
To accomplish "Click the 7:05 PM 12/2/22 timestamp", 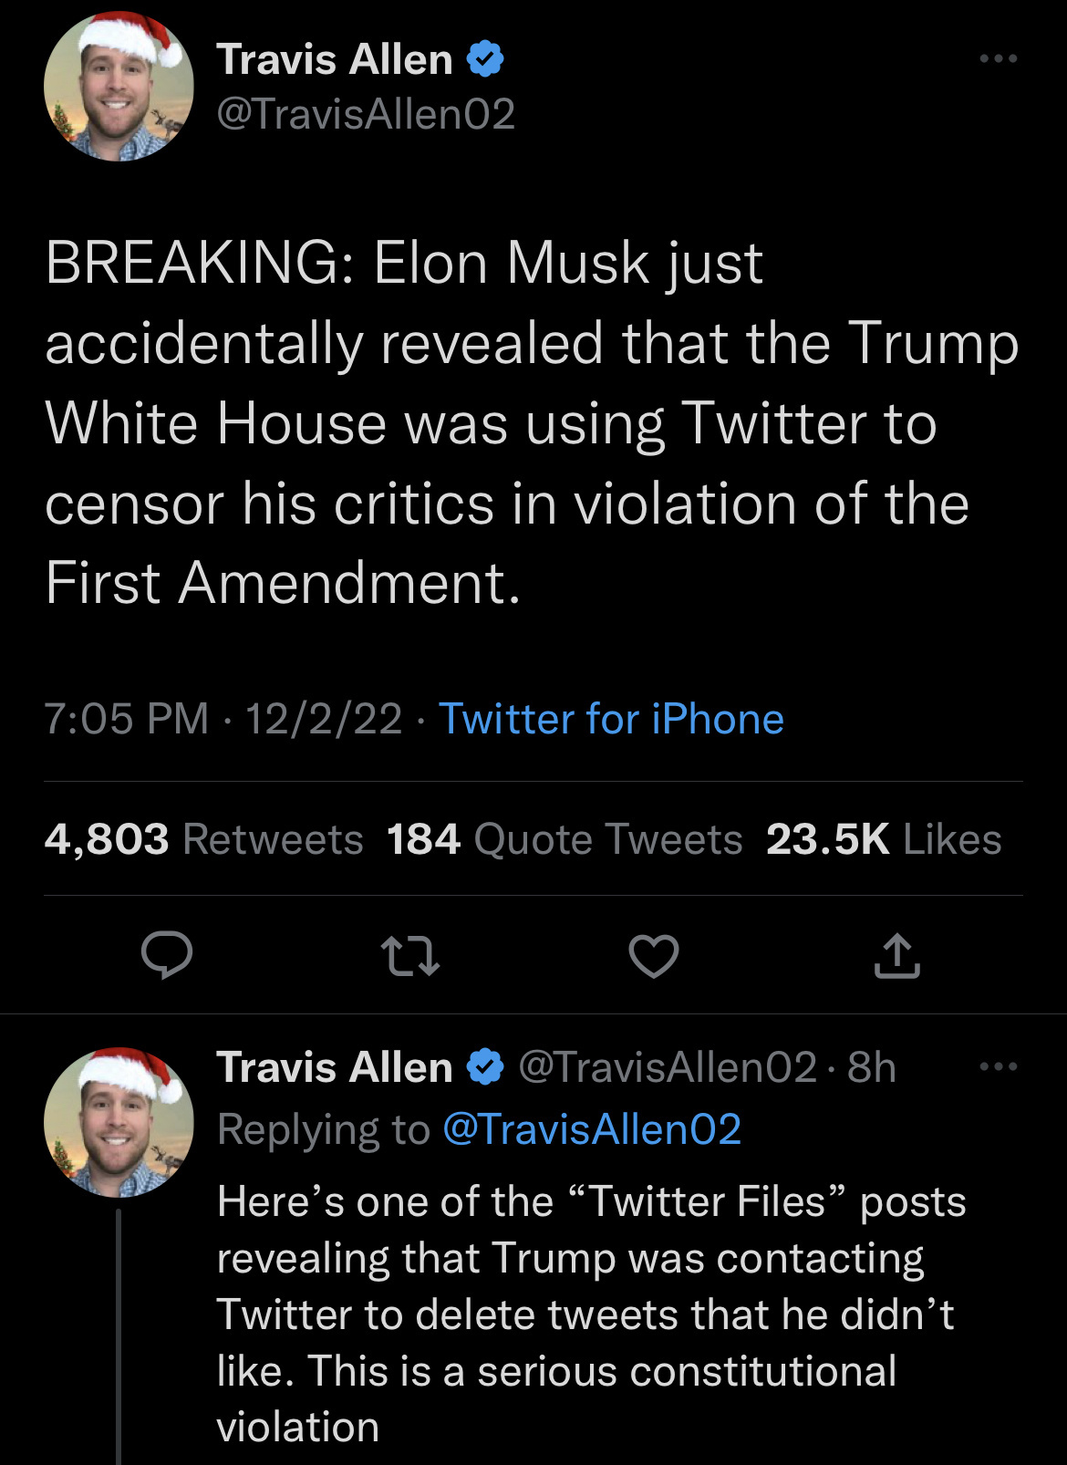I will (x=223, y=719).
